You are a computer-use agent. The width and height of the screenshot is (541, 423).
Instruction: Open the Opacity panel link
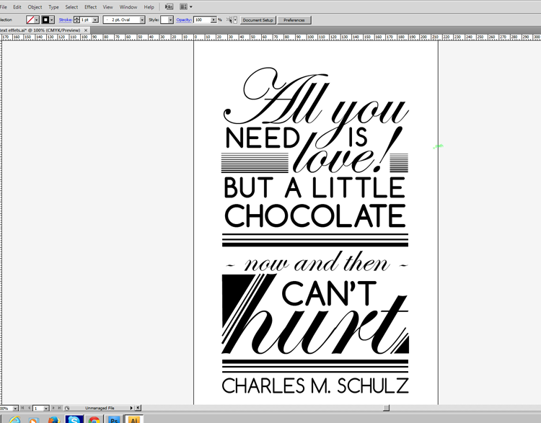tap(184, 20)
